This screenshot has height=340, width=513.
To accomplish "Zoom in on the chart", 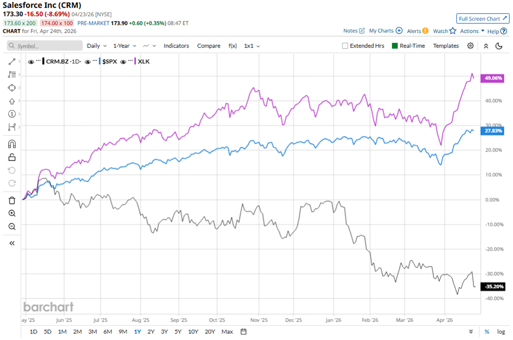I will (x=12, y=213).
